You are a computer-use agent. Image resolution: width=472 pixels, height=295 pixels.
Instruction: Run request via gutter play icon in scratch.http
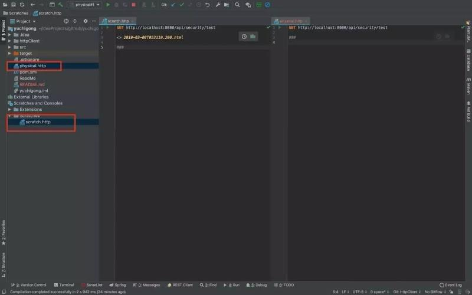click(107, 27)
